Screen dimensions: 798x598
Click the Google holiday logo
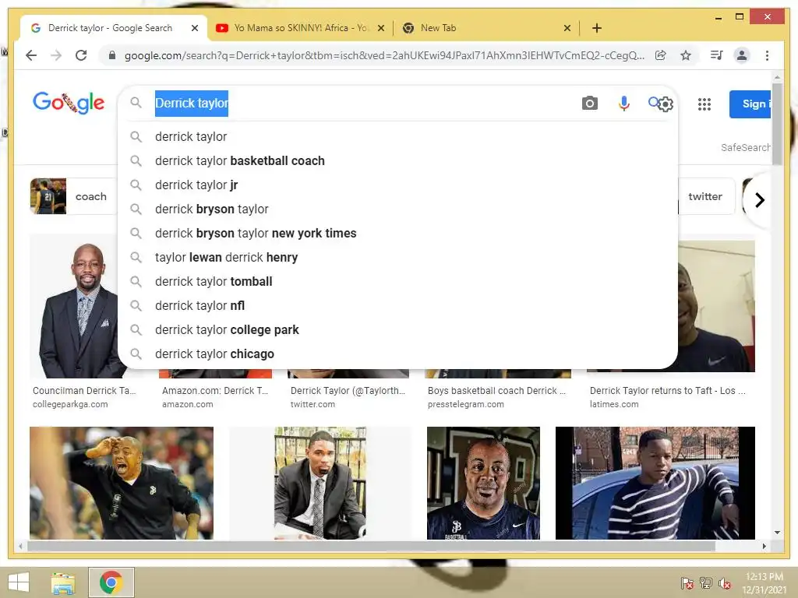(69, 103)
